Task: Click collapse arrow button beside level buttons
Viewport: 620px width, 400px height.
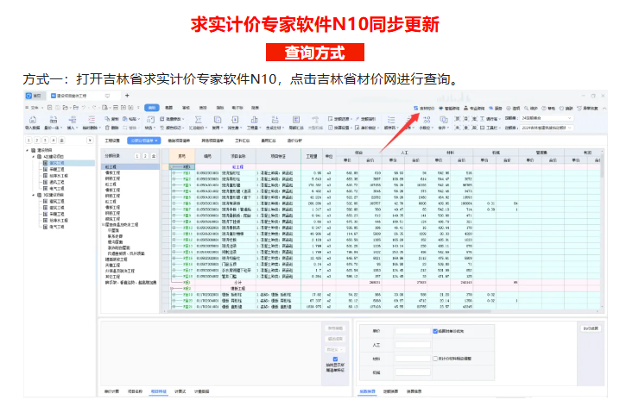Action: [x=90, y=141]
